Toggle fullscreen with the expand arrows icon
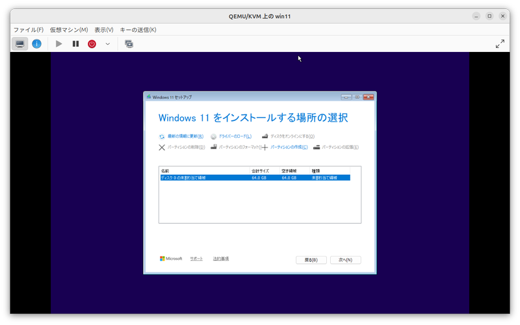The width and height of the screenshot is (520, 325). coord(500,44)
